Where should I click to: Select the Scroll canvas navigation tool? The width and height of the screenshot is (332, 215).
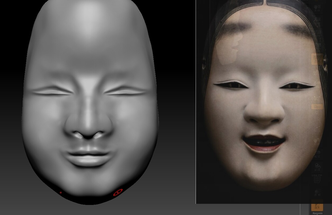click(x=317, y=7)
